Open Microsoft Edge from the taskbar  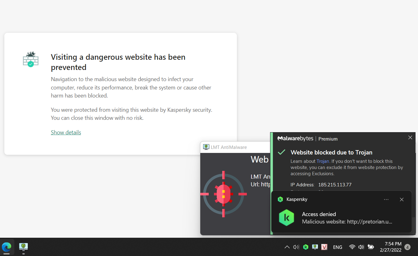pos(7,247)
